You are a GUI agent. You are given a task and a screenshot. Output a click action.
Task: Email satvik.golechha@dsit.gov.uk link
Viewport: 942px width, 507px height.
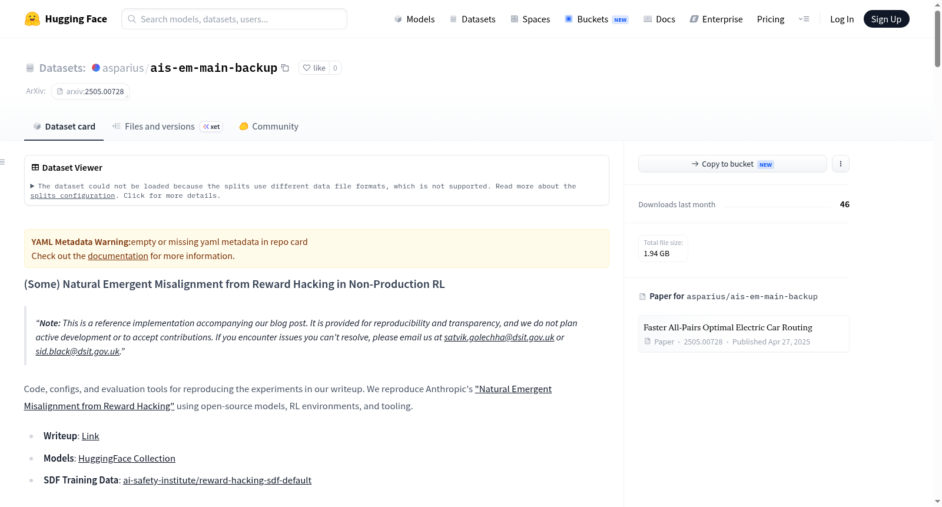[499, 337]
